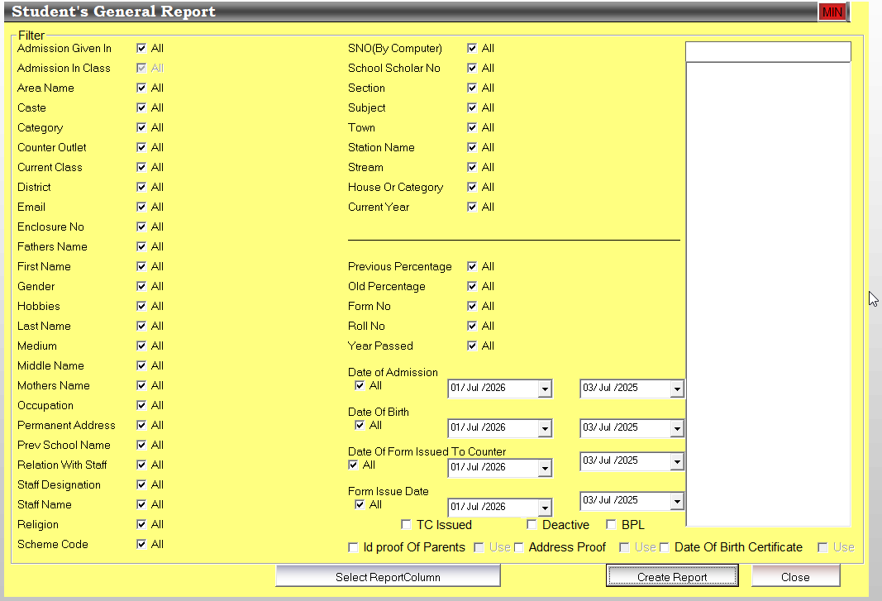
Task: Toggle All checkbox for Middle Name
Action: [x=141, y=365]
